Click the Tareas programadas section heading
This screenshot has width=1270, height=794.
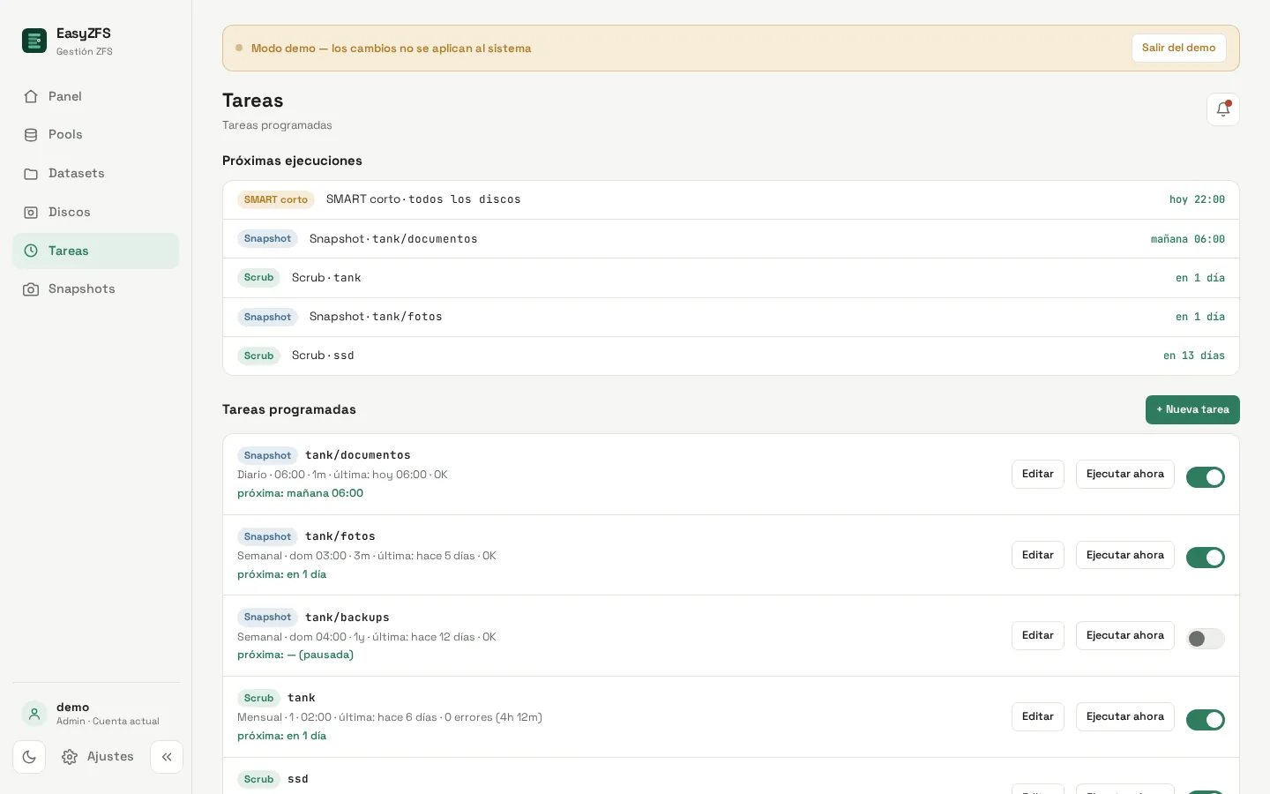(x=289, y=409)
